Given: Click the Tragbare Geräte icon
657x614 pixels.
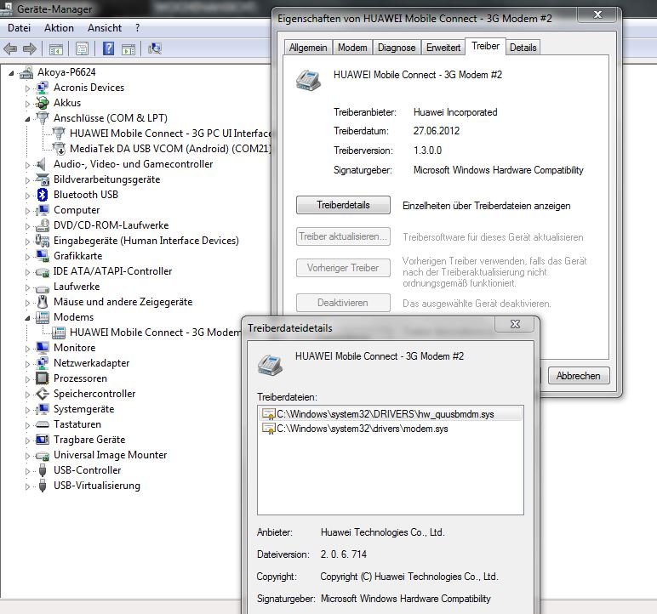Looking at the screenshot, I should point(43,440).
